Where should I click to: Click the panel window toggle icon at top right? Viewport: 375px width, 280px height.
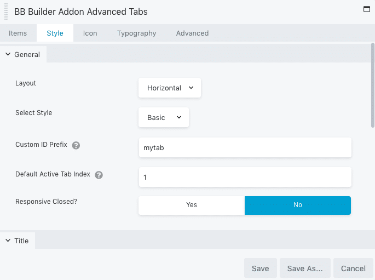coord(367,9)
